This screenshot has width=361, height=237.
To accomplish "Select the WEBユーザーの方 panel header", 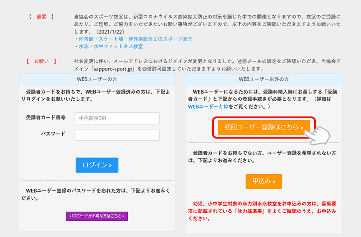I will [97, 79].
